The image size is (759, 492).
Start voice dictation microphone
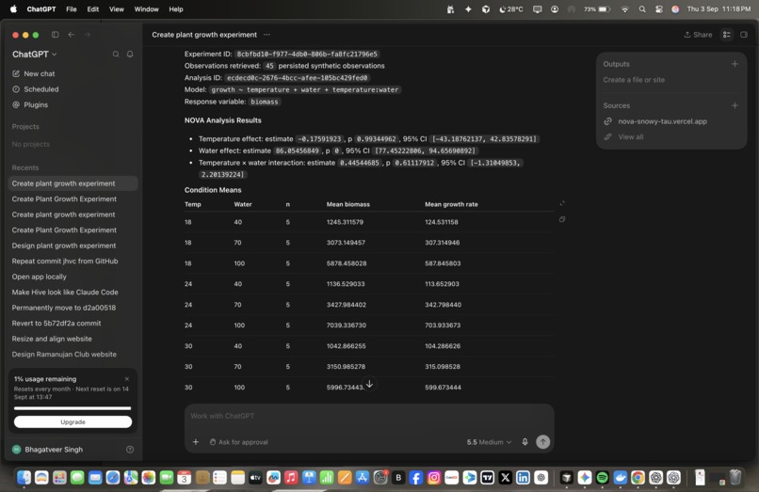click(x=525, y=442)
